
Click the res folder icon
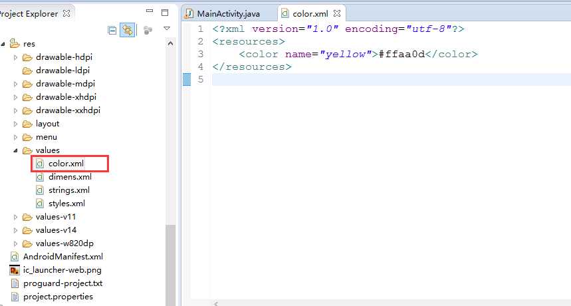[15, 44]
